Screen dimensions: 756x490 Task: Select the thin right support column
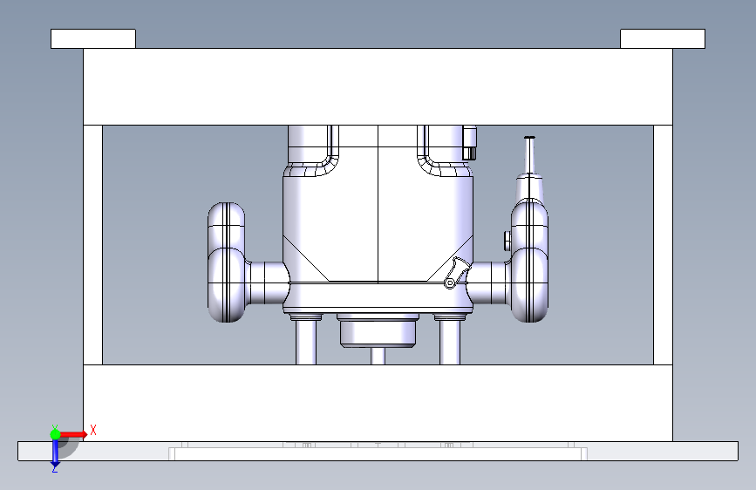point(663,245)
